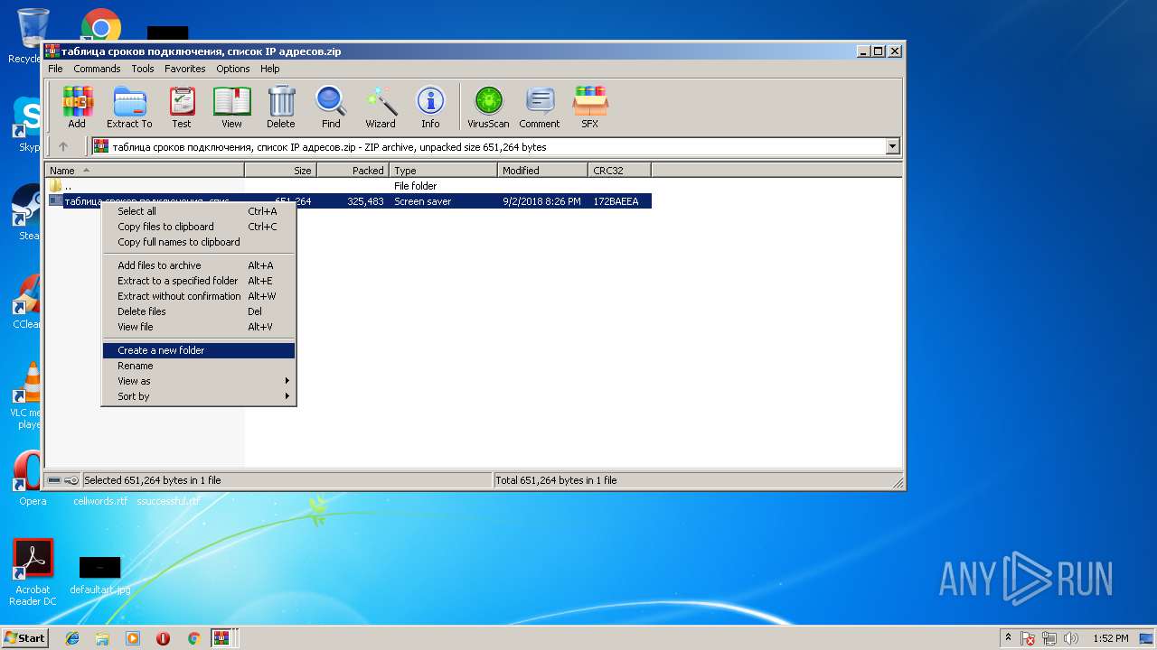Viewport: 1157px width, 650px height.
Task: Choose Extract without confirmation
Action: (x=199, y=296)
